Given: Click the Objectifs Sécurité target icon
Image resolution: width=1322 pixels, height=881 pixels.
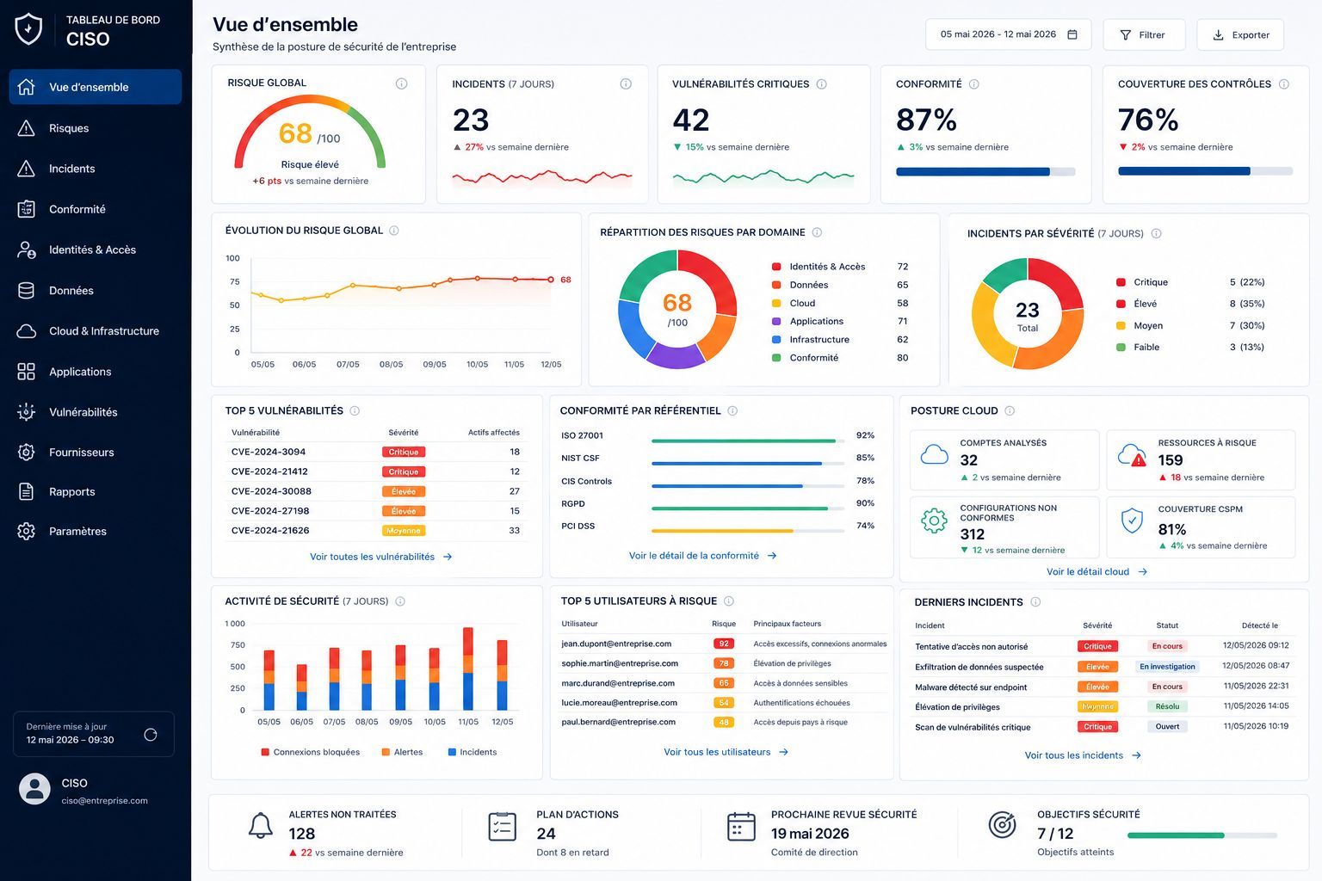Looking at the screenshot, I should coord(1002,824).
